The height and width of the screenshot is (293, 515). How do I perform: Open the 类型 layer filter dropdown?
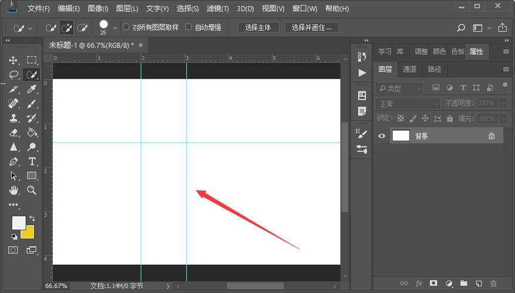(x=399, y=88)
